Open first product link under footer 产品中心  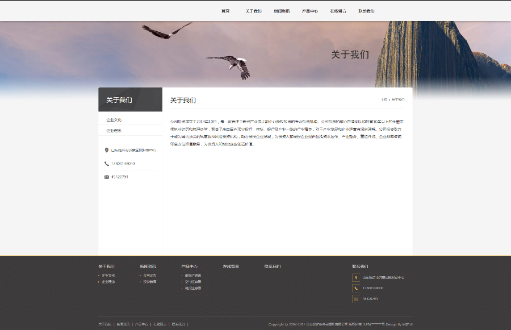tap(192, 275)
